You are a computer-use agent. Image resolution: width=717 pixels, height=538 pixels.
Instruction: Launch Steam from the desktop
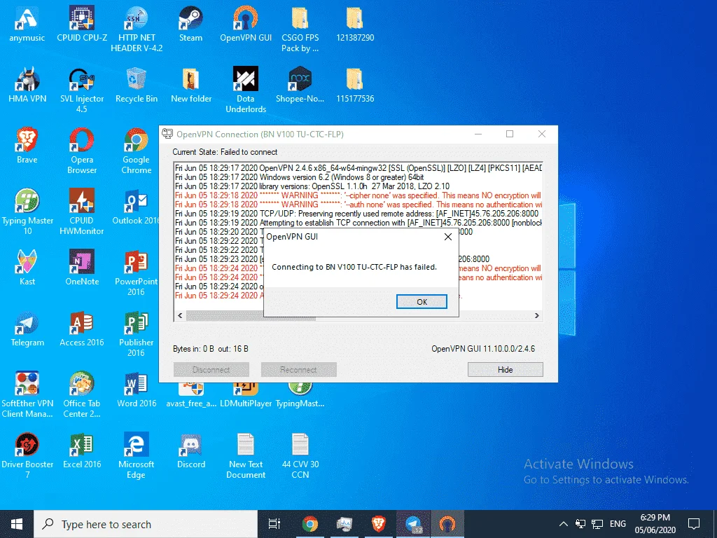click(x=190, y=25)
